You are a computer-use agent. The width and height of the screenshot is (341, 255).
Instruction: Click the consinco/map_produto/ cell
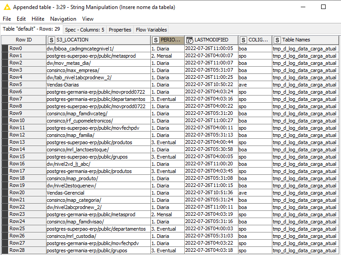coord(98,178)
